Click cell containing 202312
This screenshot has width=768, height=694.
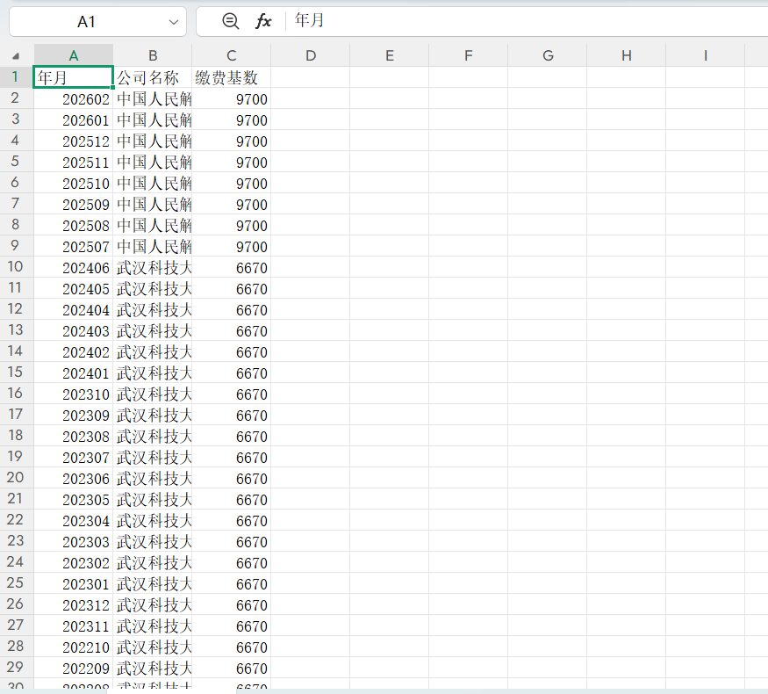coord(74,604)
